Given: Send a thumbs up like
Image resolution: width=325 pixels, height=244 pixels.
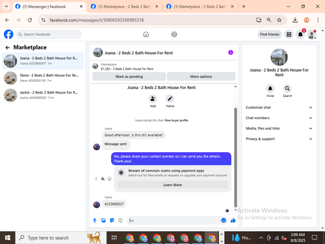Looking at the screenshot, I should tap(233, 221).
